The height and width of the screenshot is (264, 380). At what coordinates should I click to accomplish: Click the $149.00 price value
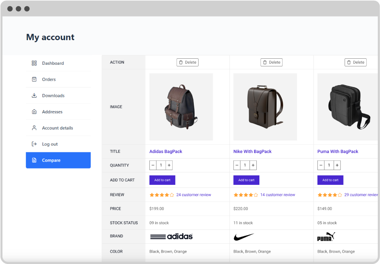[325, 209]
